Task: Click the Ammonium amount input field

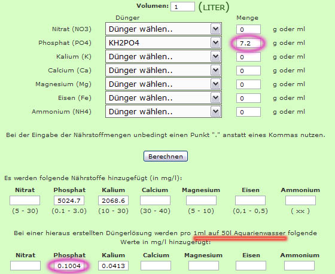Action: (248, 112)
